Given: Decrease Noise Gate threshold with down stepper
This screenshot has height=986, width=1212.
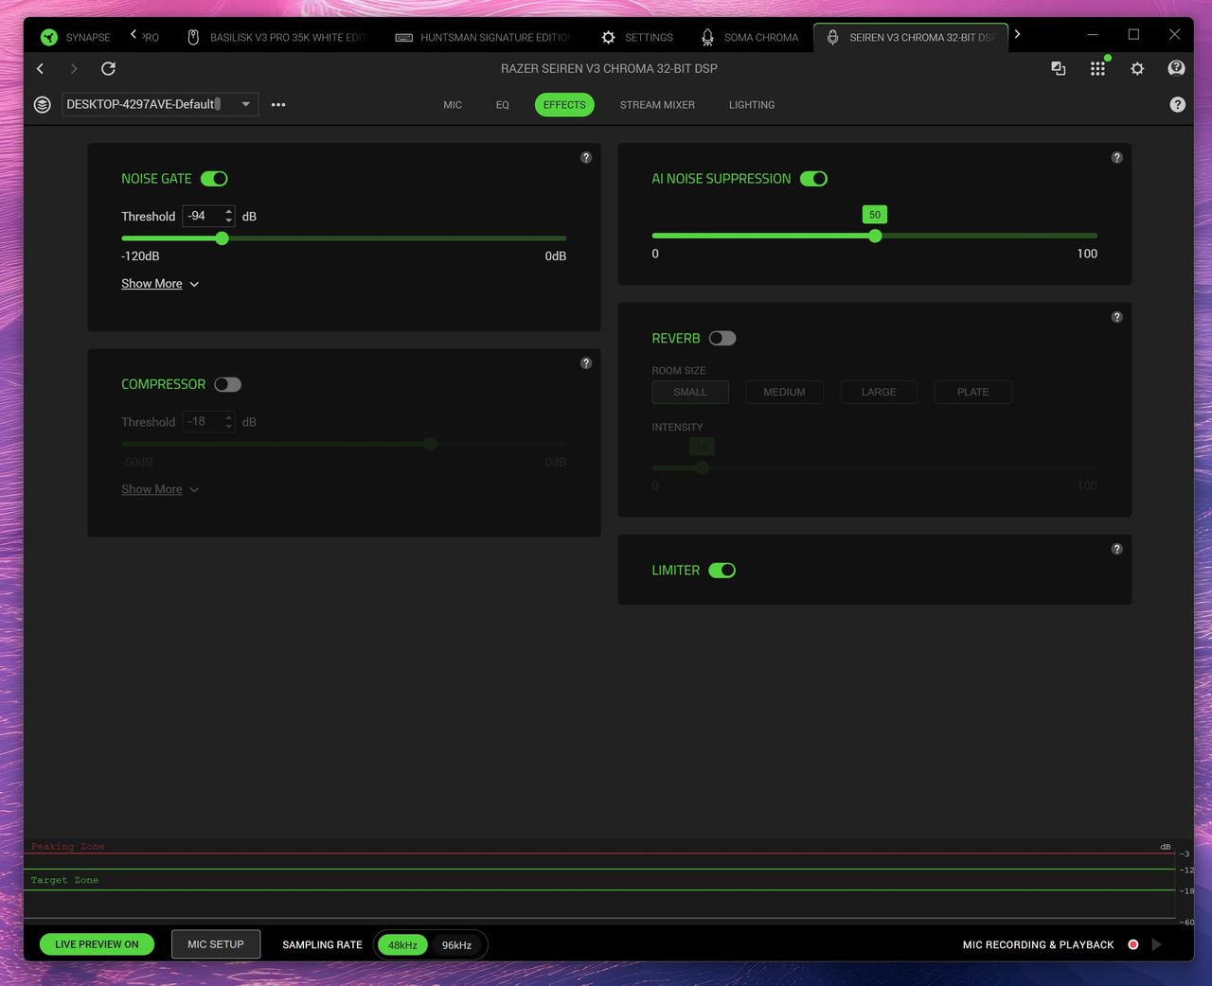Looking at the screenshot, I should point(228,221).
